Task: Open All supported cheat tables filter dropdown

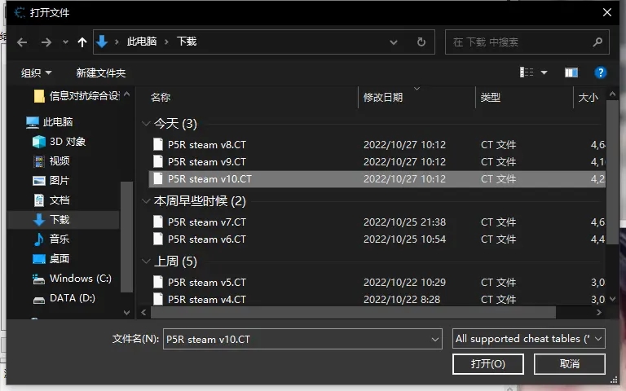Action: [x=528, y=339]
